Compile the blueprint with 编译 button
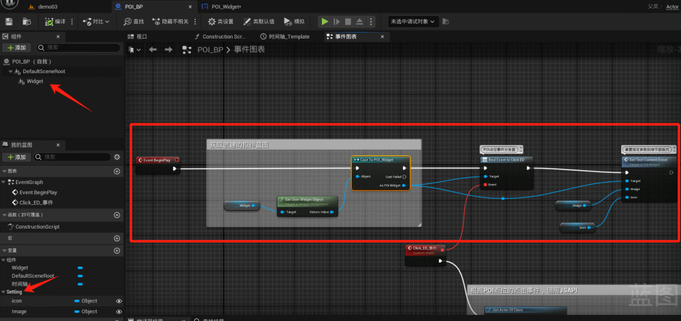This screenshot has width=681, height=321. pos(56,21)
